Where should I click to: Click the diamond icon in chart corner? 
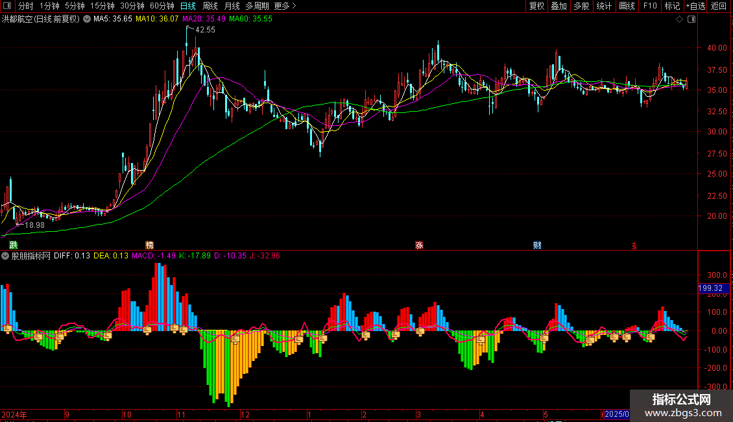point(680,19)
